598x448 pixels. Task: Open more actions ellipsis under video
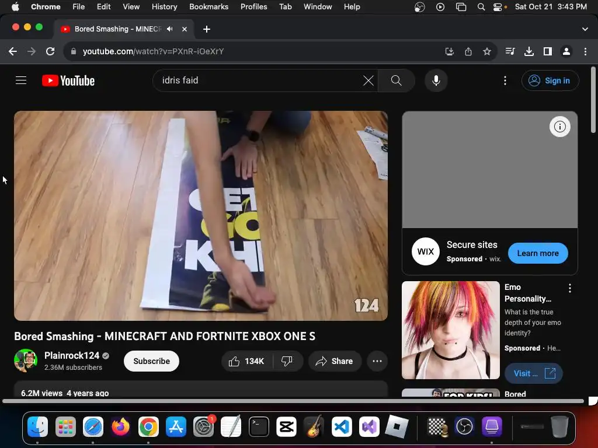(377, 361)
